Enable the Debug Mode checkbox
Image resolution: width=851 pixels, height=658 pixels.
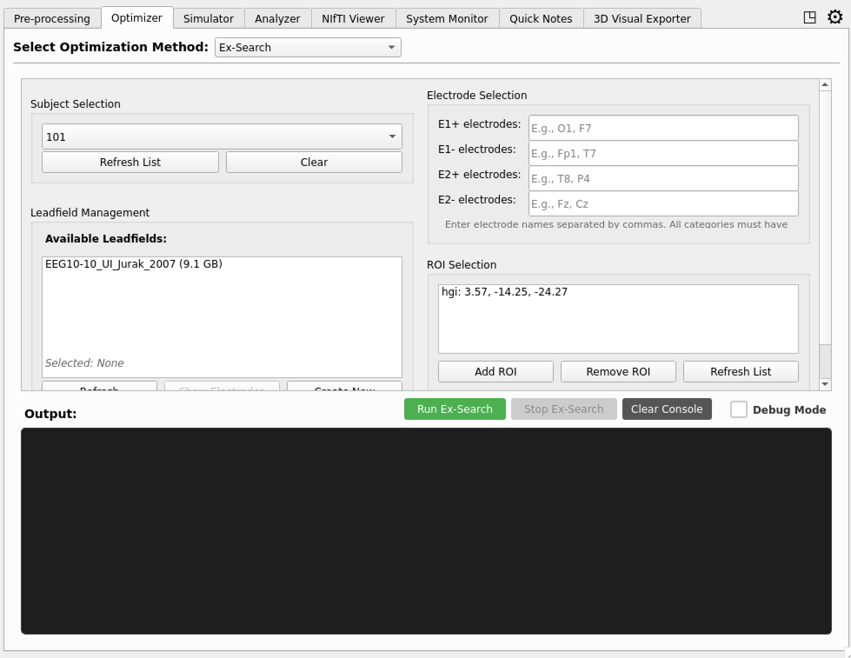pyautogui.click(x=738, y=409)
